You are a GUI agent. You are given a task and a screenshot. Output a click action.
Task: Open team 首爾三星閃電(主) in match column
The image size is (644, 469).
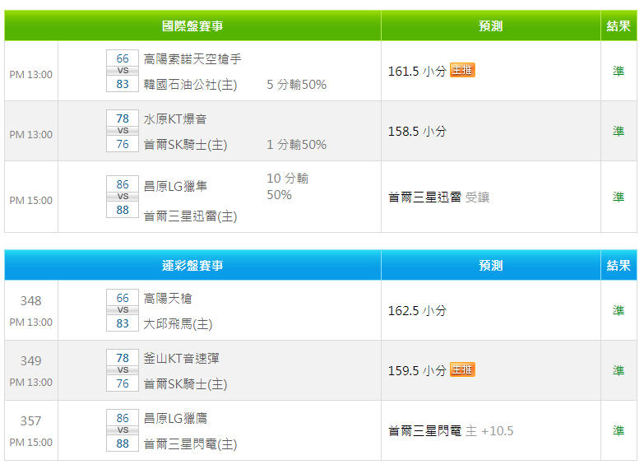click(x=190, y=444)
